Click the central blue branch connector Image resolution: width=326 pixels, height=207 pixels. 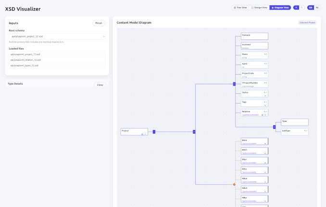tap(194, 131)
